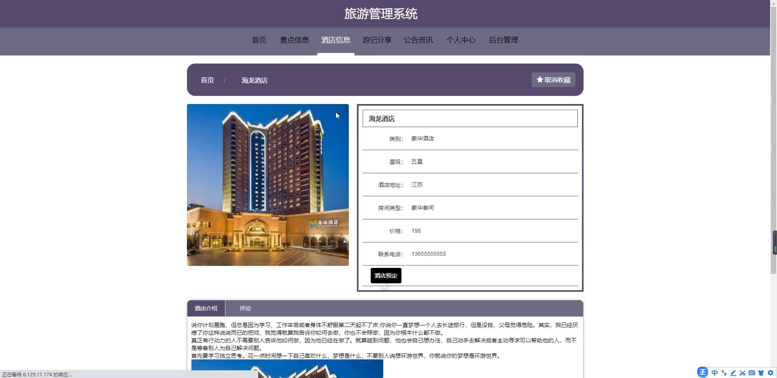Select the 酒店介绍 tab

tap(206, 308)
